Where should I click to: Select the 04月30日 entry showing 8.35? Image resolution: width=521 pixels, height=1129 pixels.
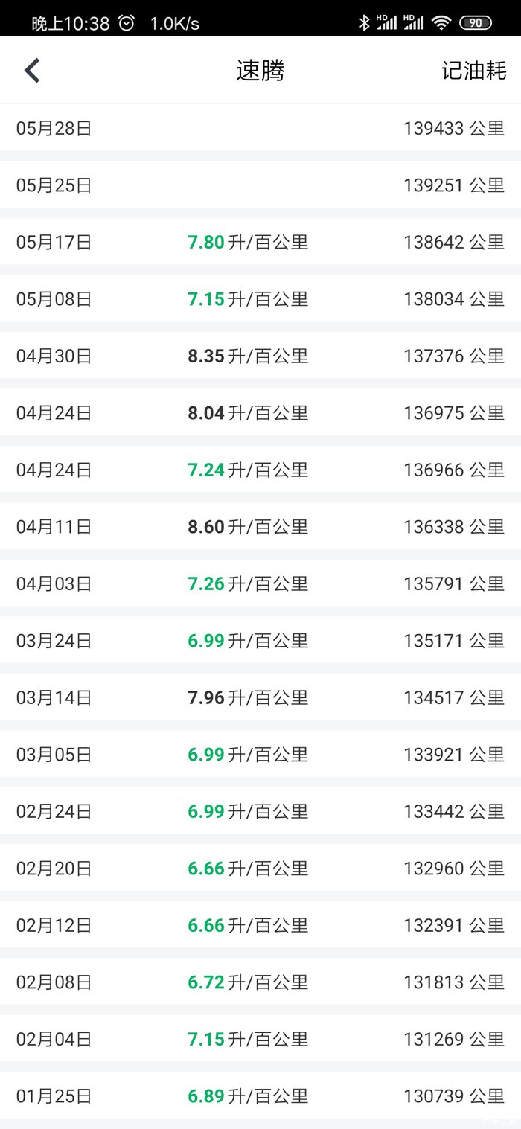(260, 356)
